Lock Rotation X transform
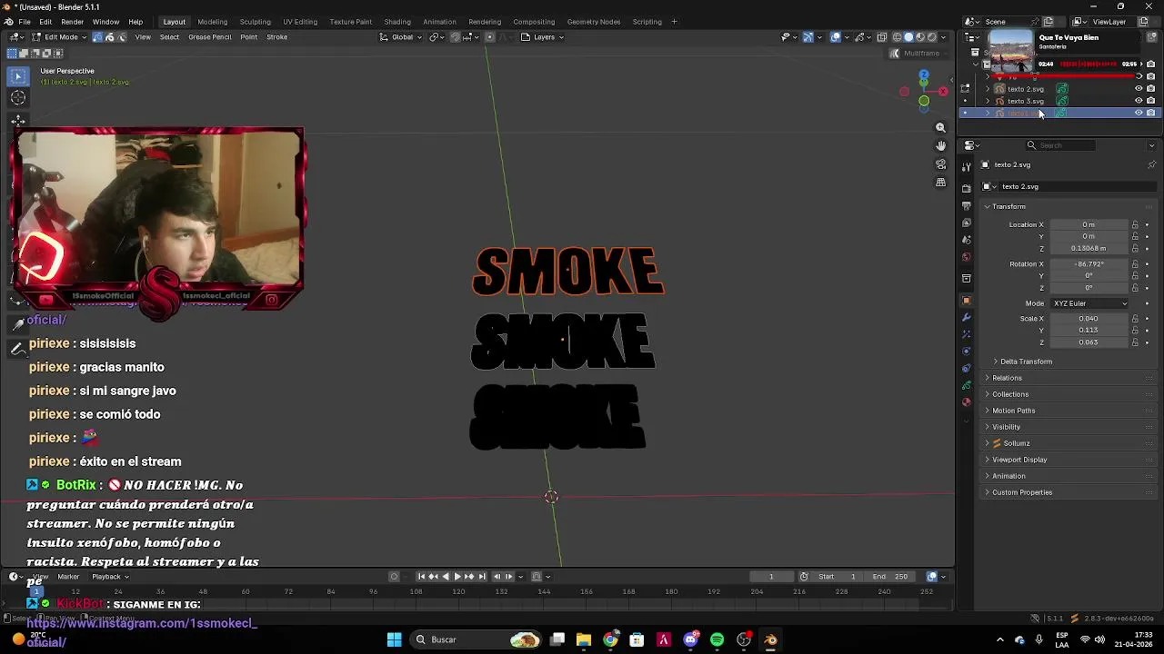Image resolution: width=1164 pixels, height=654 pixels. [1135, 264]
